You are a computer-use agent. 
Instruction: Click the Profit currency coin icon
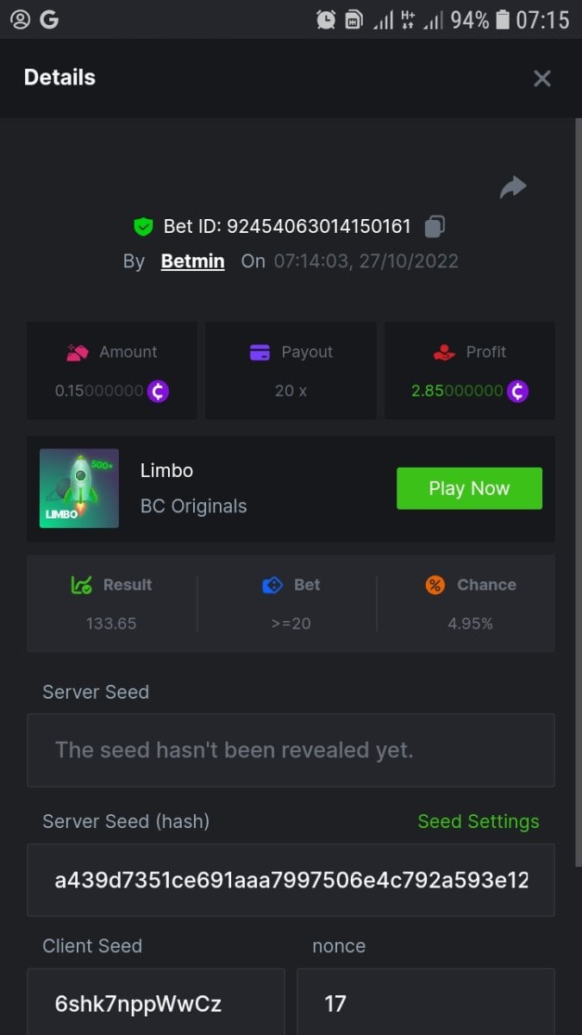(x=517, y=391)
